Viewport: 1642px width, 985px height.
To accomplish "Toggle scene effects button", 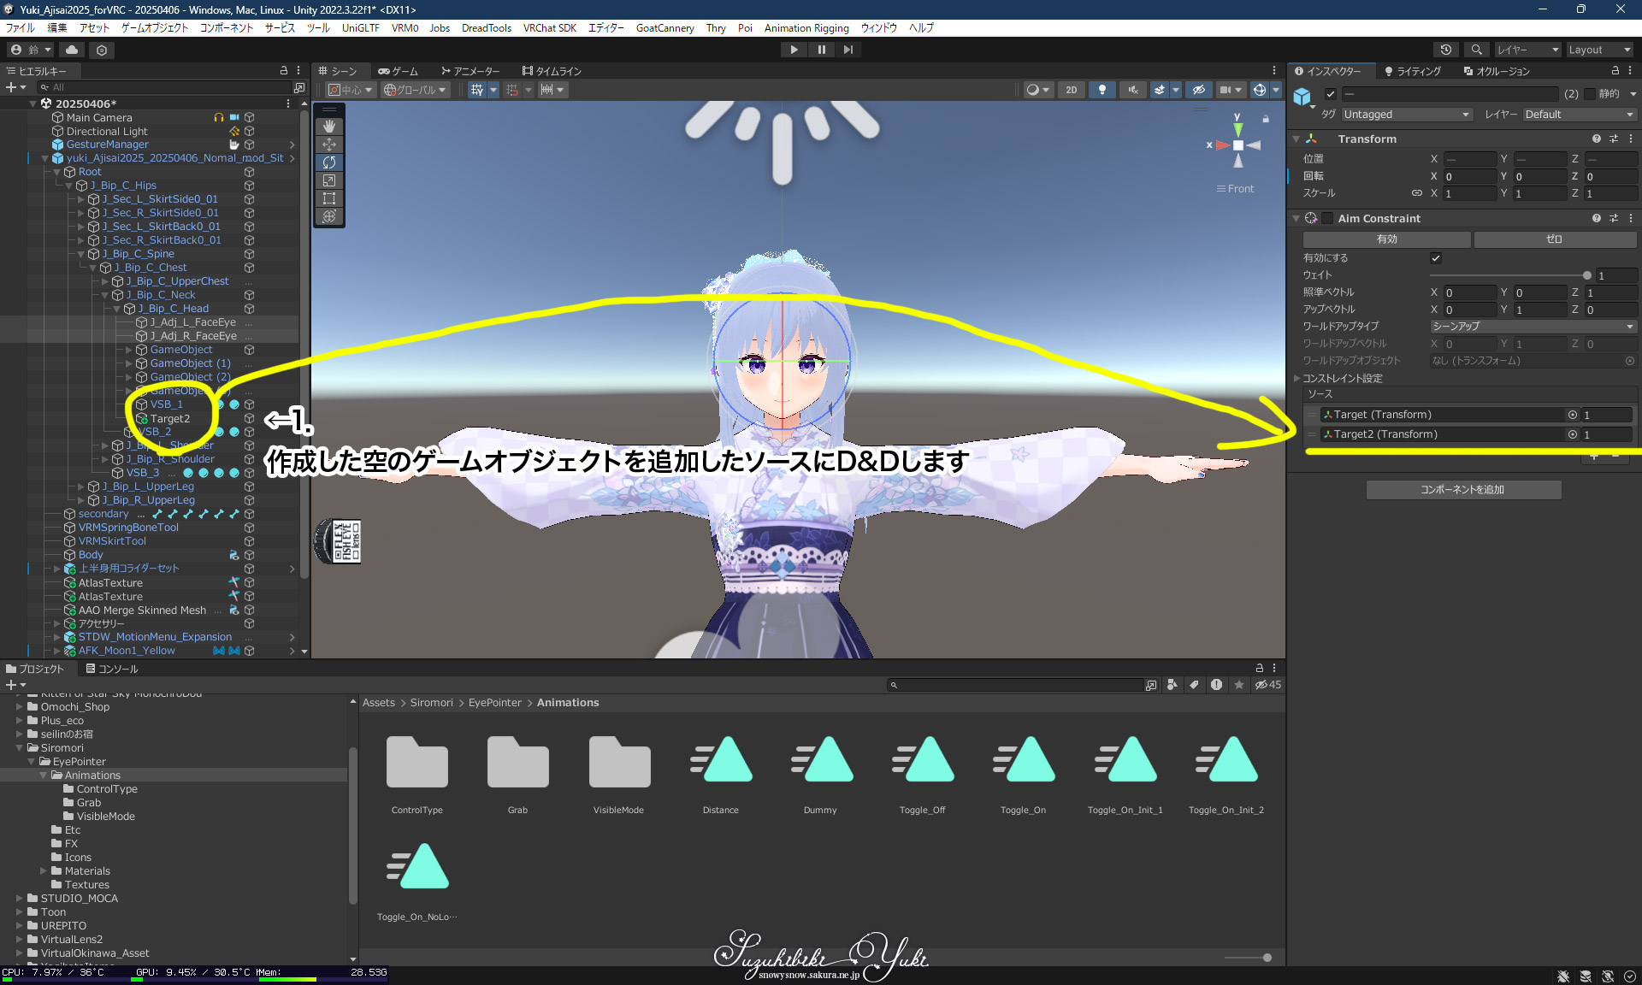I will coord(1160,90).
